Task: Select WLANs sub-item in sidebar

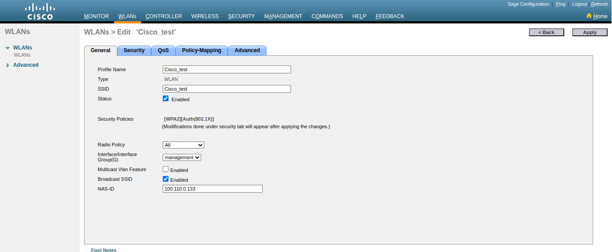Action: (22, 55)
